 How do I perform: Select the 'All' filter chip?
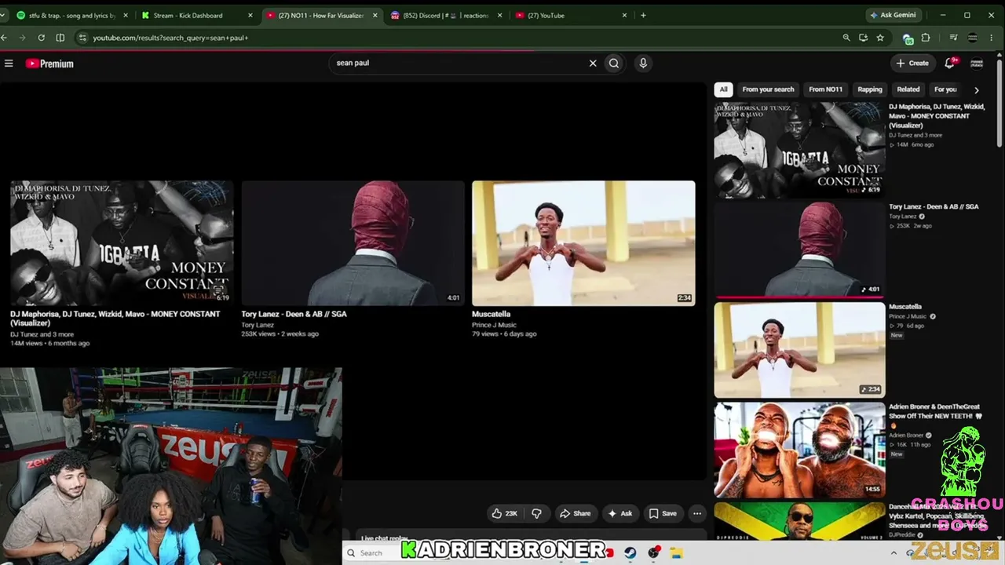(x=723, y=89)
